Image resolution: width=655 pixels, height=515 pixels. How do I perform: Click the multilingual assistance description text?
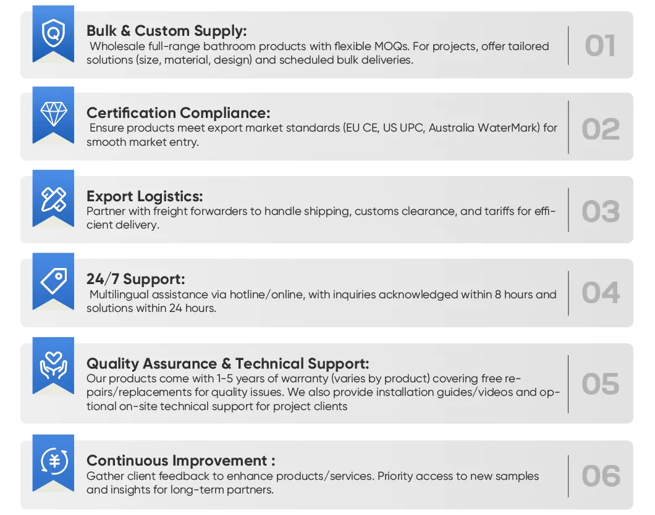321,301
